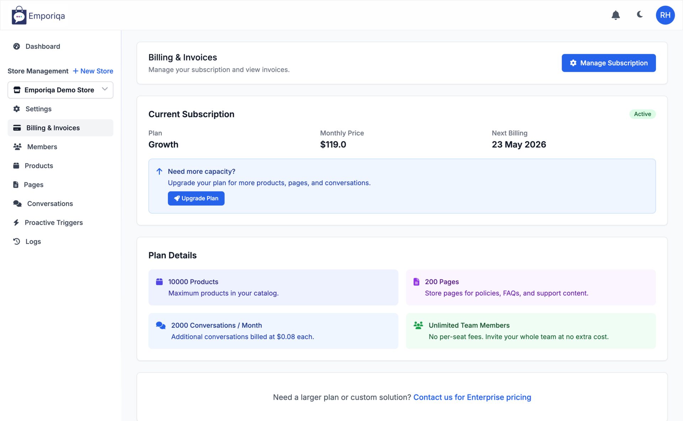Screen dimensions: 683x421
Task: Go to Pages in sidebar
Action: [x=33, y=185]
